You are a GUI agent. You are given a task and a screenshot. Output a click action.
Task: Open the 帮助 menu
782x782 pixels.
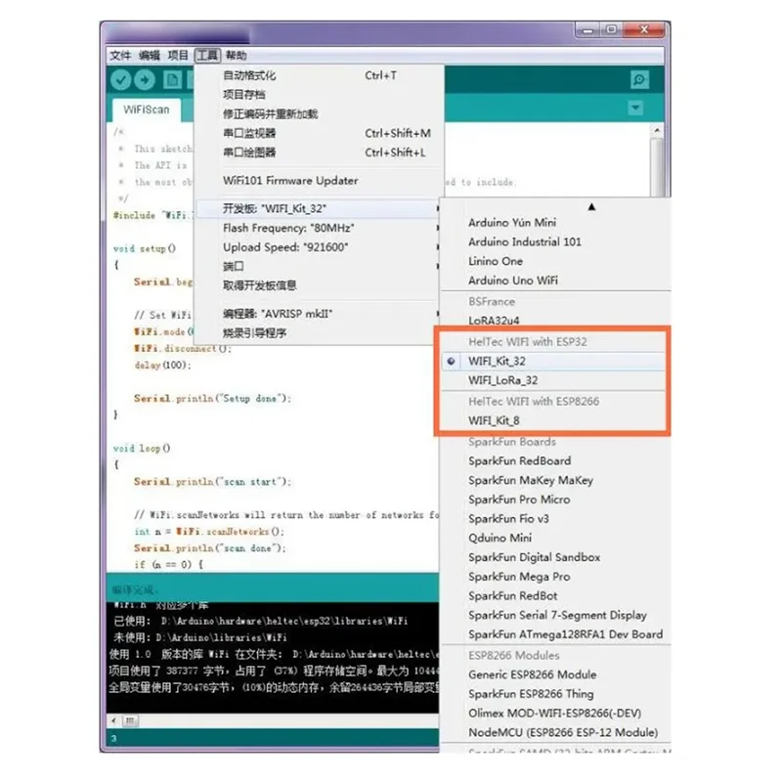tap(236, 56)
